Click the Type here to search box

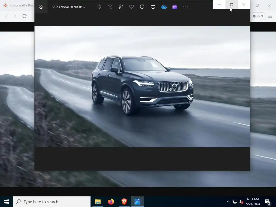52,202
